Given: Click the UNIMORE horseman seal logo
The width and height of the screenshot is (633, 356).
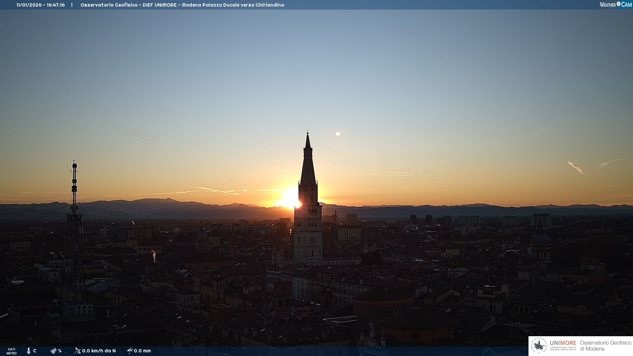Looking at the screenshot, I should pyautogui.click(x=539, y=346).
